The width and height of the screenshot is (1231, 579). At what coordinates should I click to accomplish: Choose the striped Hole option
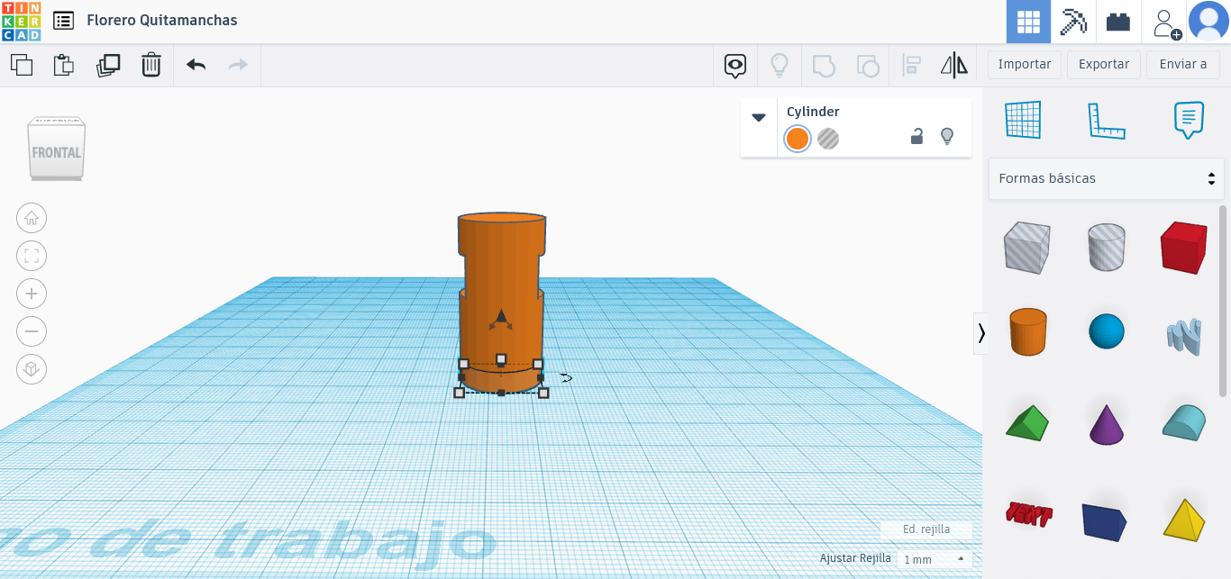click(x=828, y=139)
